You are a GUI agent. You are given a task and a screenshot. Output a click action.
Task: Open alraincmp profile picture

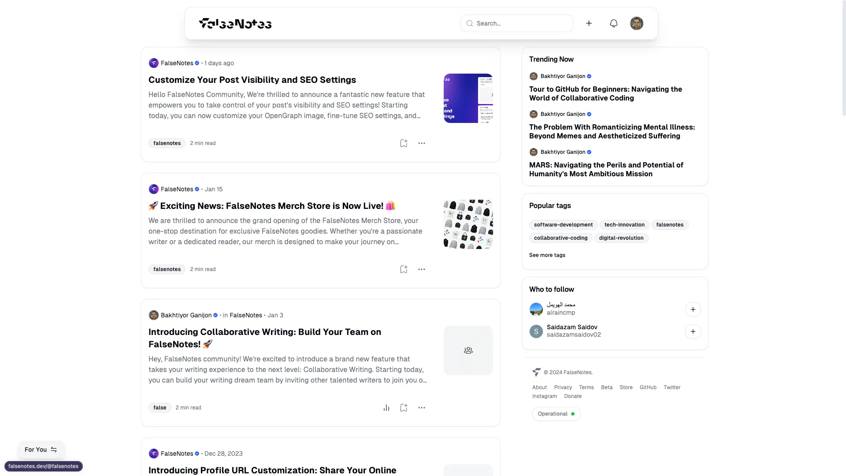[x=536, y=309]
